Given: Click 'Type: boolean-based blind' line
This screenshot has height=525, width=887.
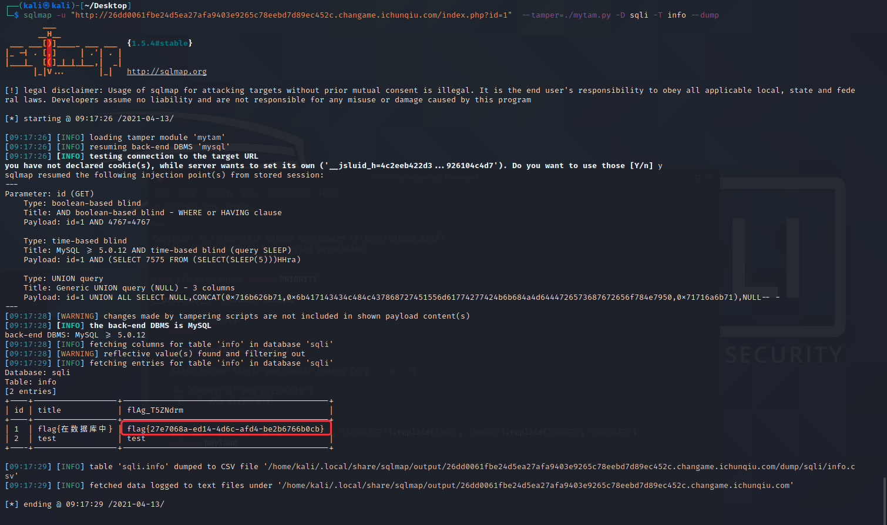Looking at the screenshot, I should tap(82, 203).
